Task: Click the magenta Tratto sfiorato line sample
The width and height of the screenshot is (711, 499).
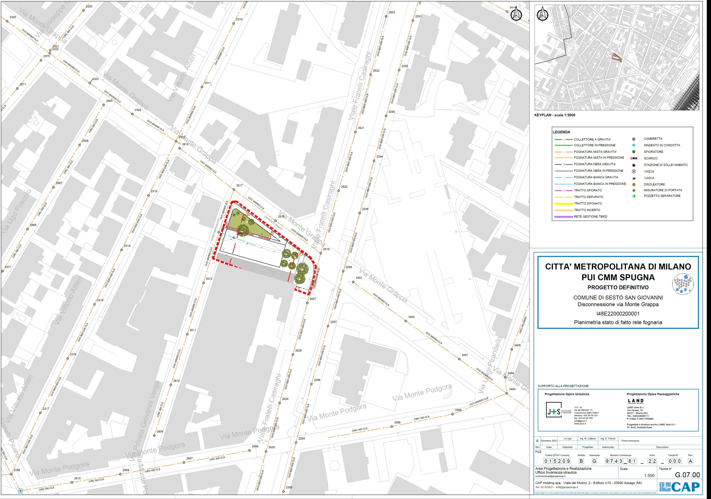Action: [563, 190]
